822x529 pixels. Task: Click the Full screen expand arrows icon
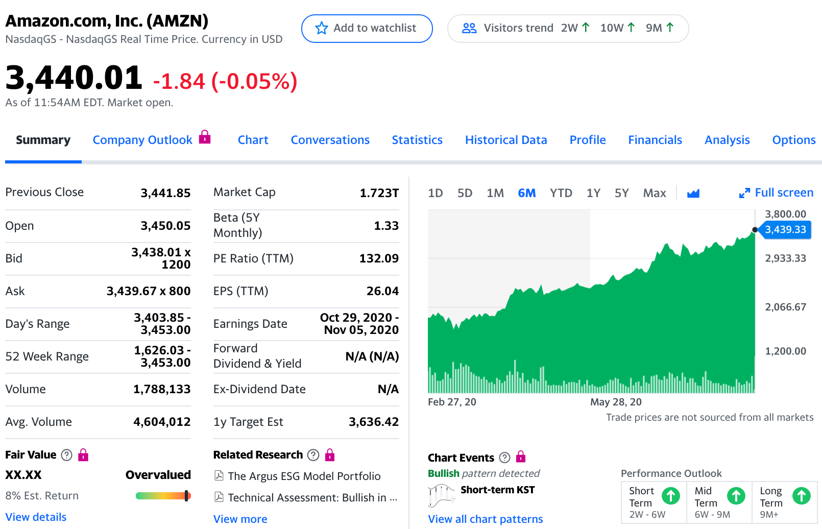[744, 193]
